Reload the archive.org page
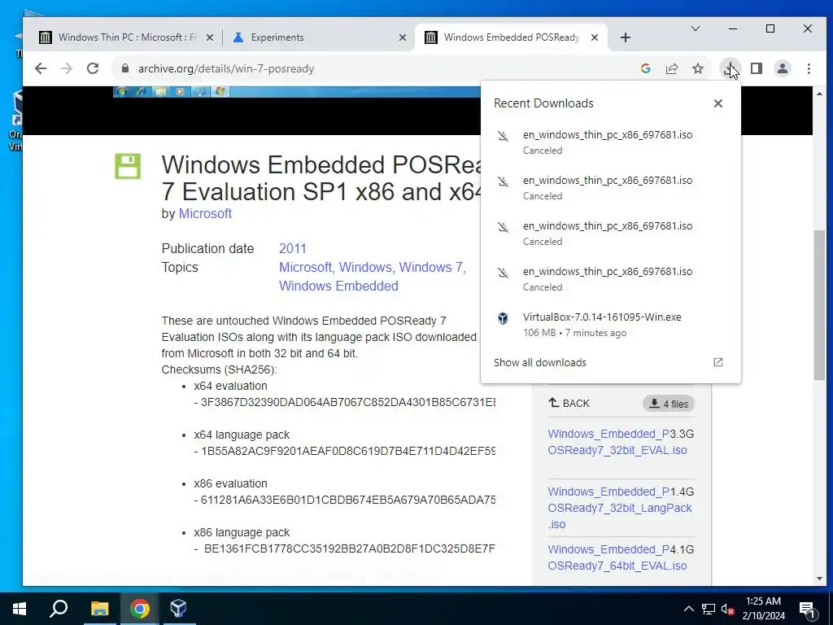Viewport: 833px width, 625px height. 93,68
